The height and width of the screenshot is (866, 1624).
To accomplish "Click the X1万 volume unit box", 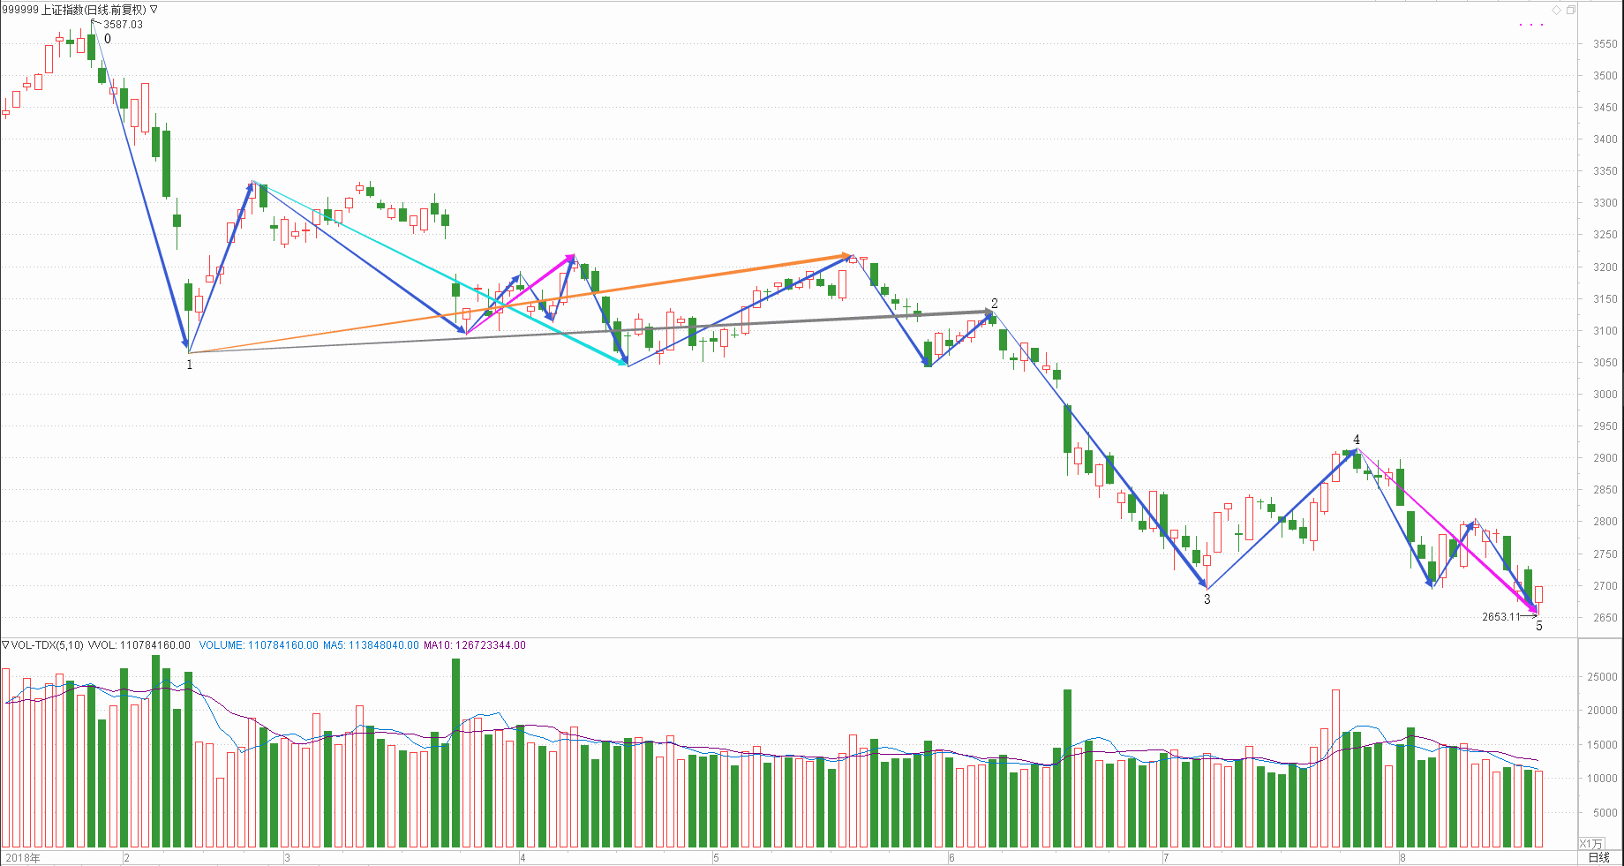I will coord(1590,844).
